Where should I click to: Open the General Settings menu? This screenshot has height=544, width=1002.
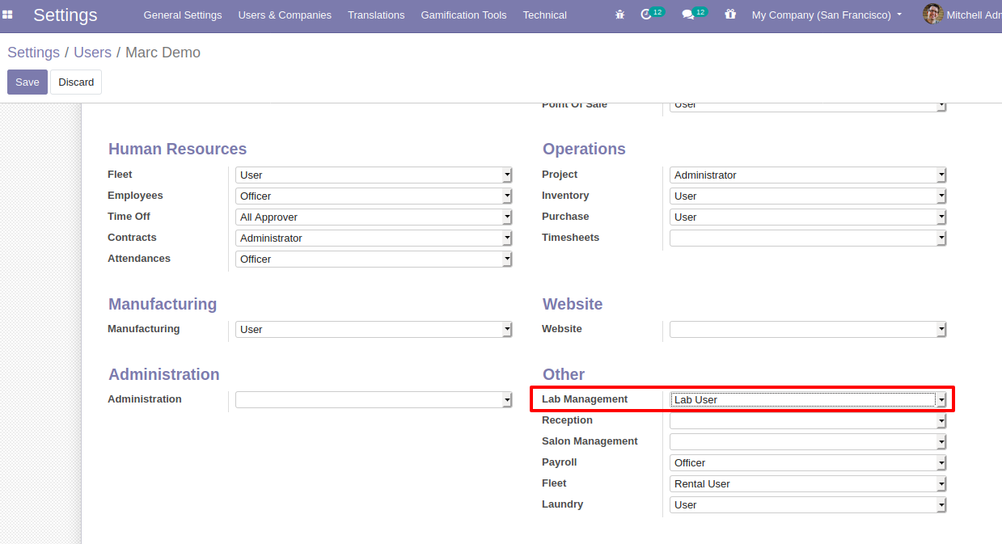click(x=183, y=15)
